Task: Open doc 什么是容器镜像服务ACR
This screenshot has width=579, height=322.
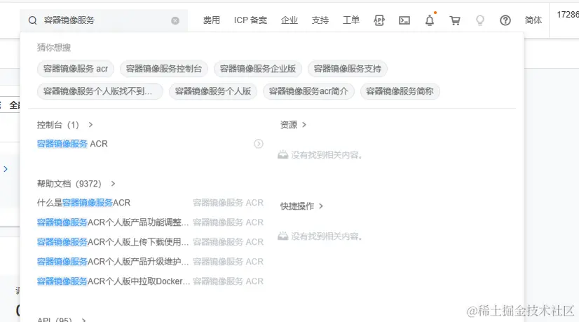Action: 84,203
